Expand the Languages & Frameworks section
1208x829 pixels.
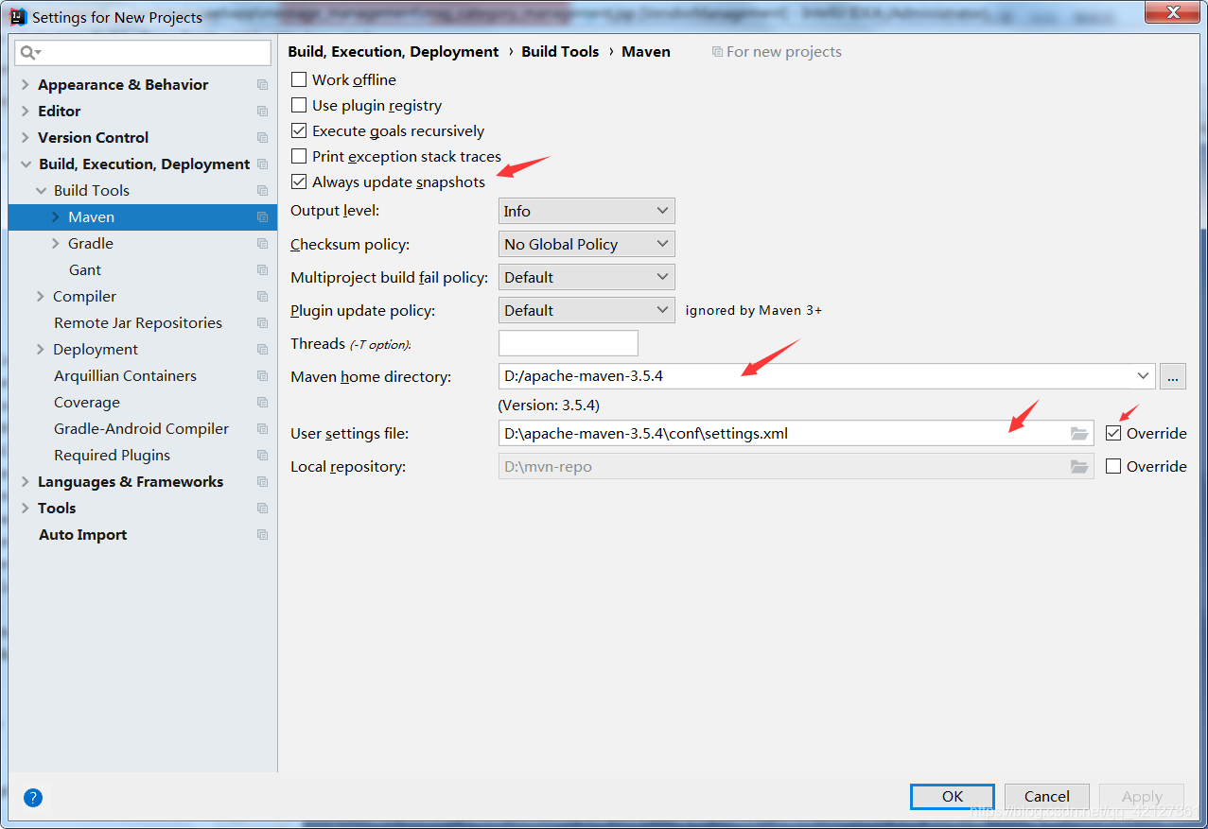point(25,482)
